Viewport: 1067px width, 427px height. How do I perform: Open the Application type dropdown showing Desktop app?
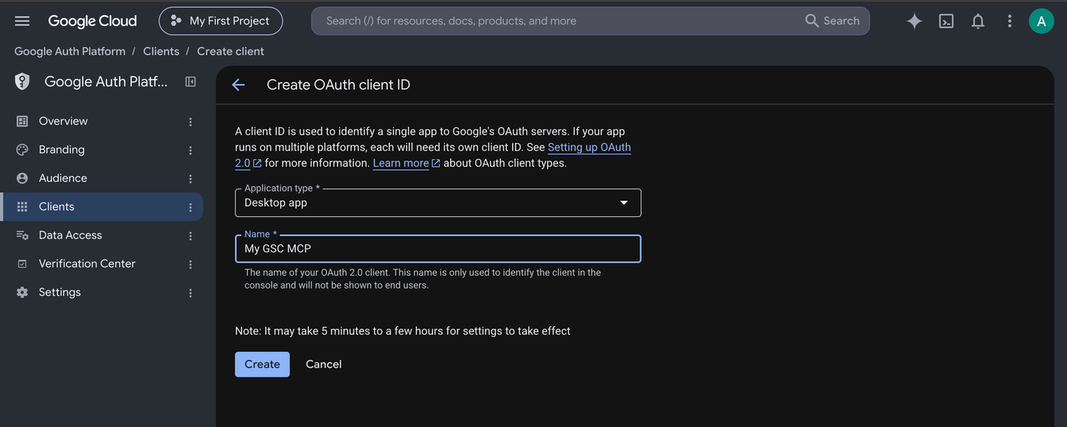click(438, 202)
